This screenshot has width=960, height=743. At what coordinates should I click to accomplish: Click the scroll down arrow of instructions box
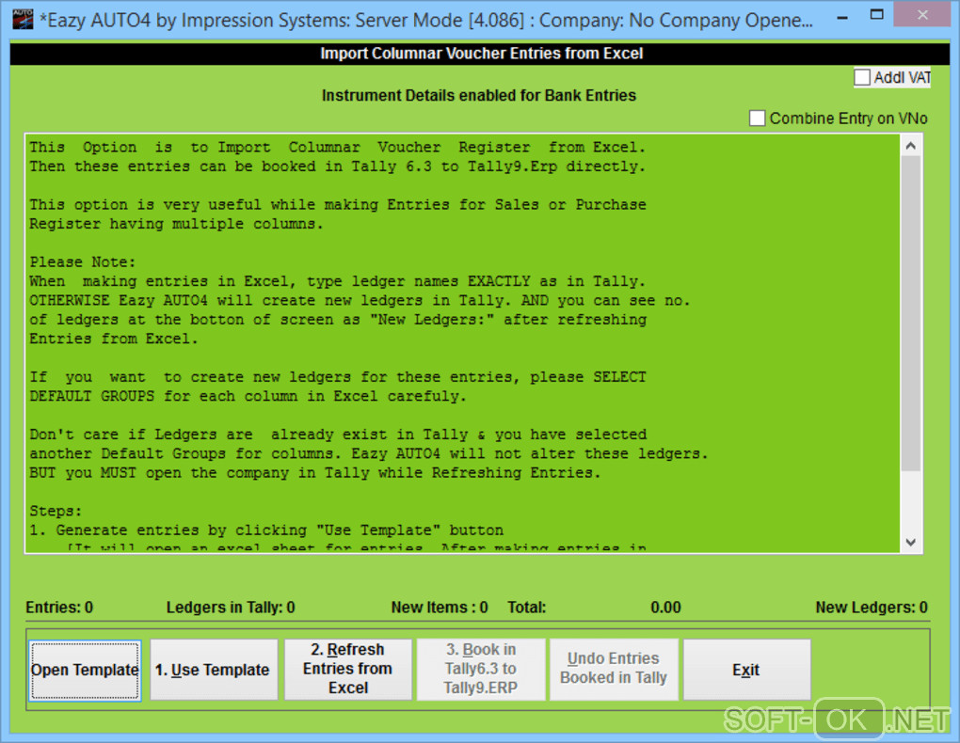[910, 543]
